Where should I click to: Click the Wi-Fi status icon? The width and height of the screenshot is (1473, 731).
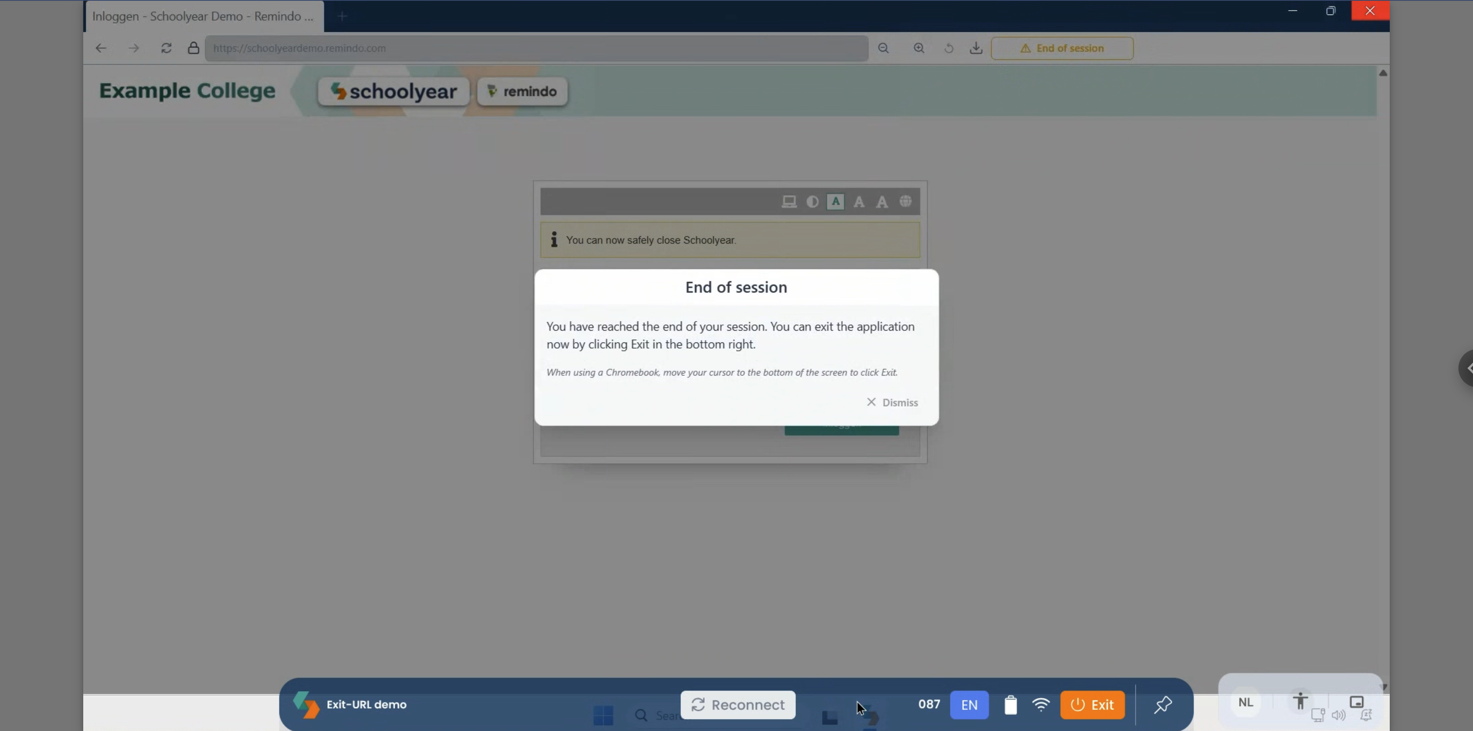pos(1041,704)
